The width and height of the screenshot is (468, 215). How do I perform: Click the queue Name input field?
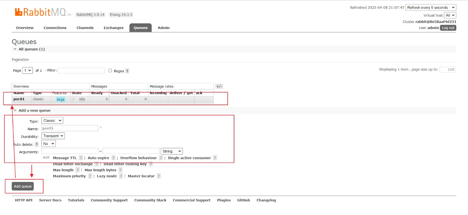click(70, 128)
